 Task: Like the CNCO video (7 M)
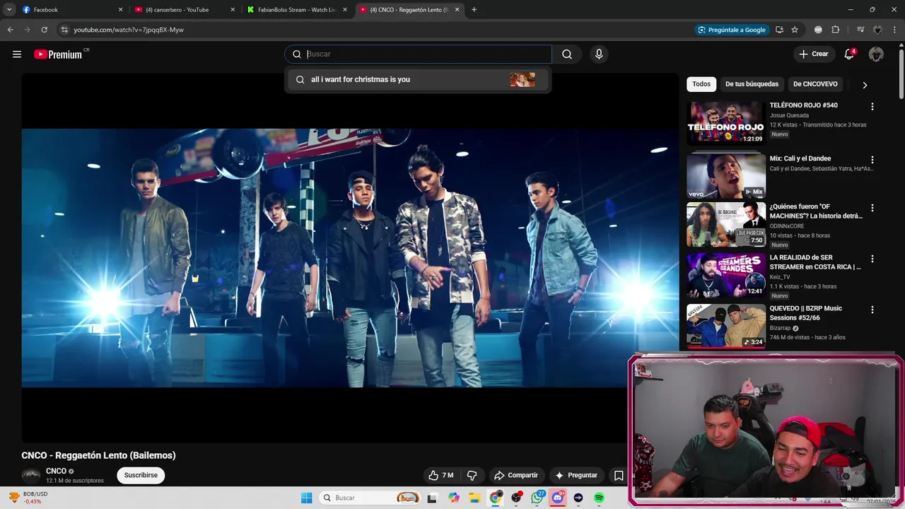[440, 475]
